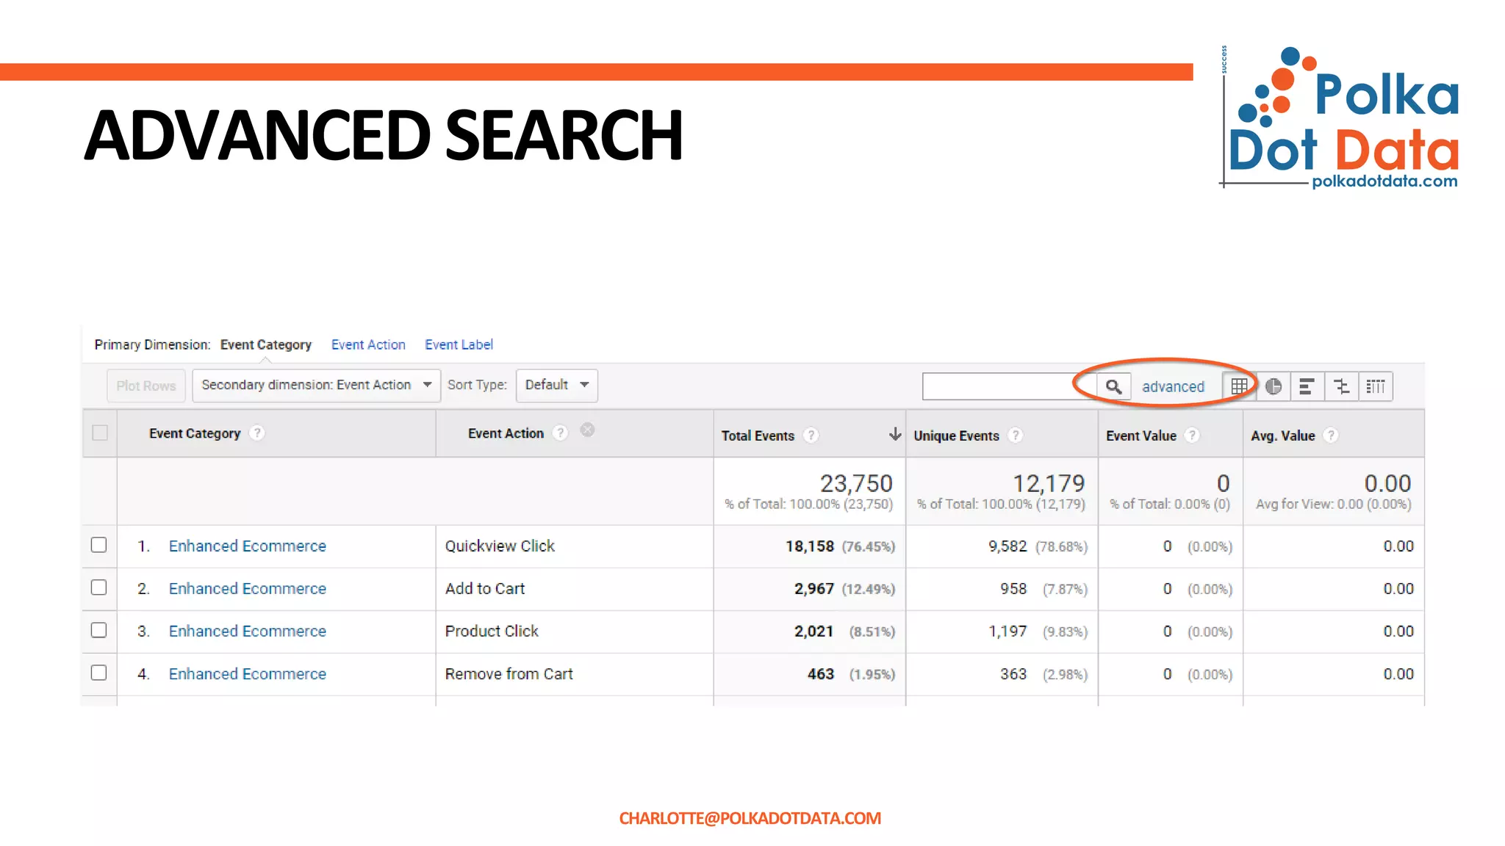
Task: Switch to Percentage pie chart view
Action: click(x=1274, y=386)
